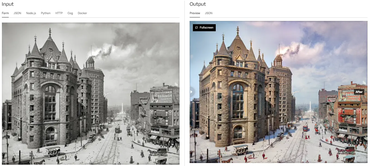
Task: Open the JSON tab under Output
Action: pos(209,13)
